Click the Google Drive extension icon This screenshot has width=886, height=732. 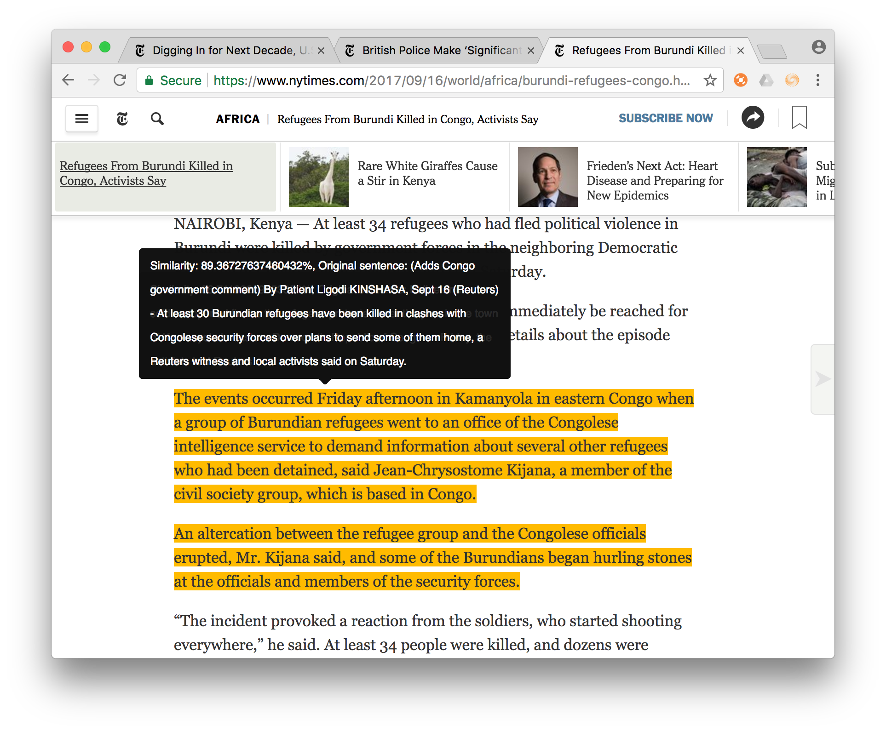pyautogui.click(x=766, y=80)
